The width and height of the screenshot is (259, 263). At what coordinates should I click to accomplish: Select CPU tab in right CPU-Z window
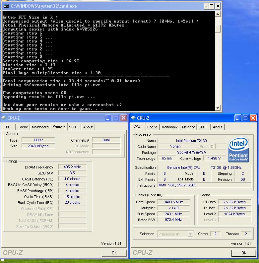coord(137,126)
